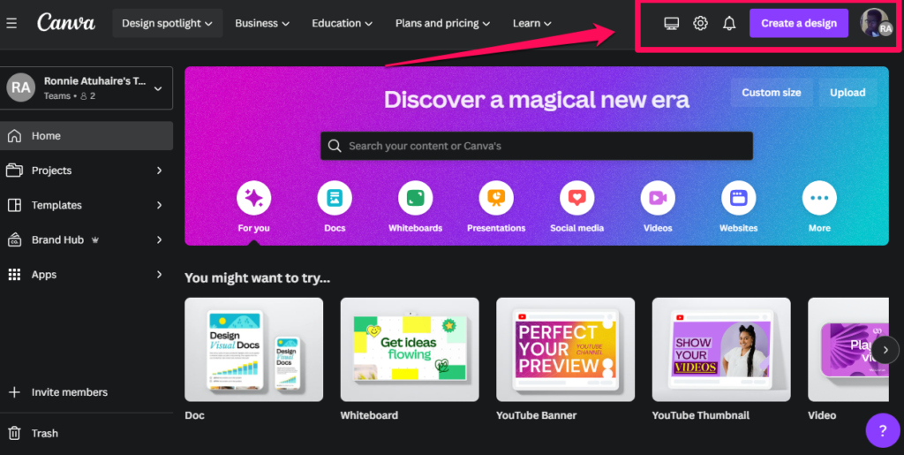The image size is (904, 455).
Task: Open Brand Hub label in the sidebar
Action: 57,240
